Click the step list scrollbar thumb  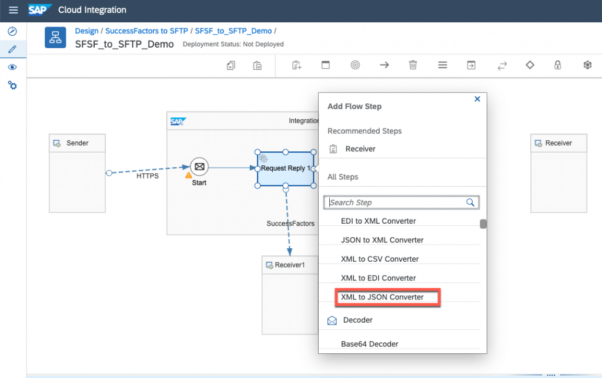pos(483,224)
